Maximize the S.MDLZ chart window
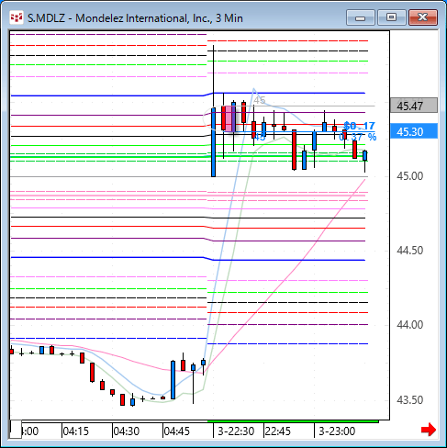The height and width of the screenshot is (448, 447). coord(391,17)
